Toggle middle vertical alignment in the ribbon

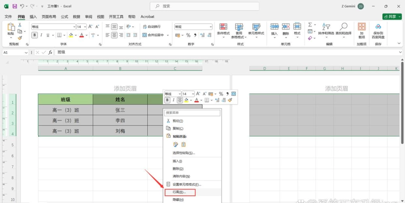[x=114, y=27]
